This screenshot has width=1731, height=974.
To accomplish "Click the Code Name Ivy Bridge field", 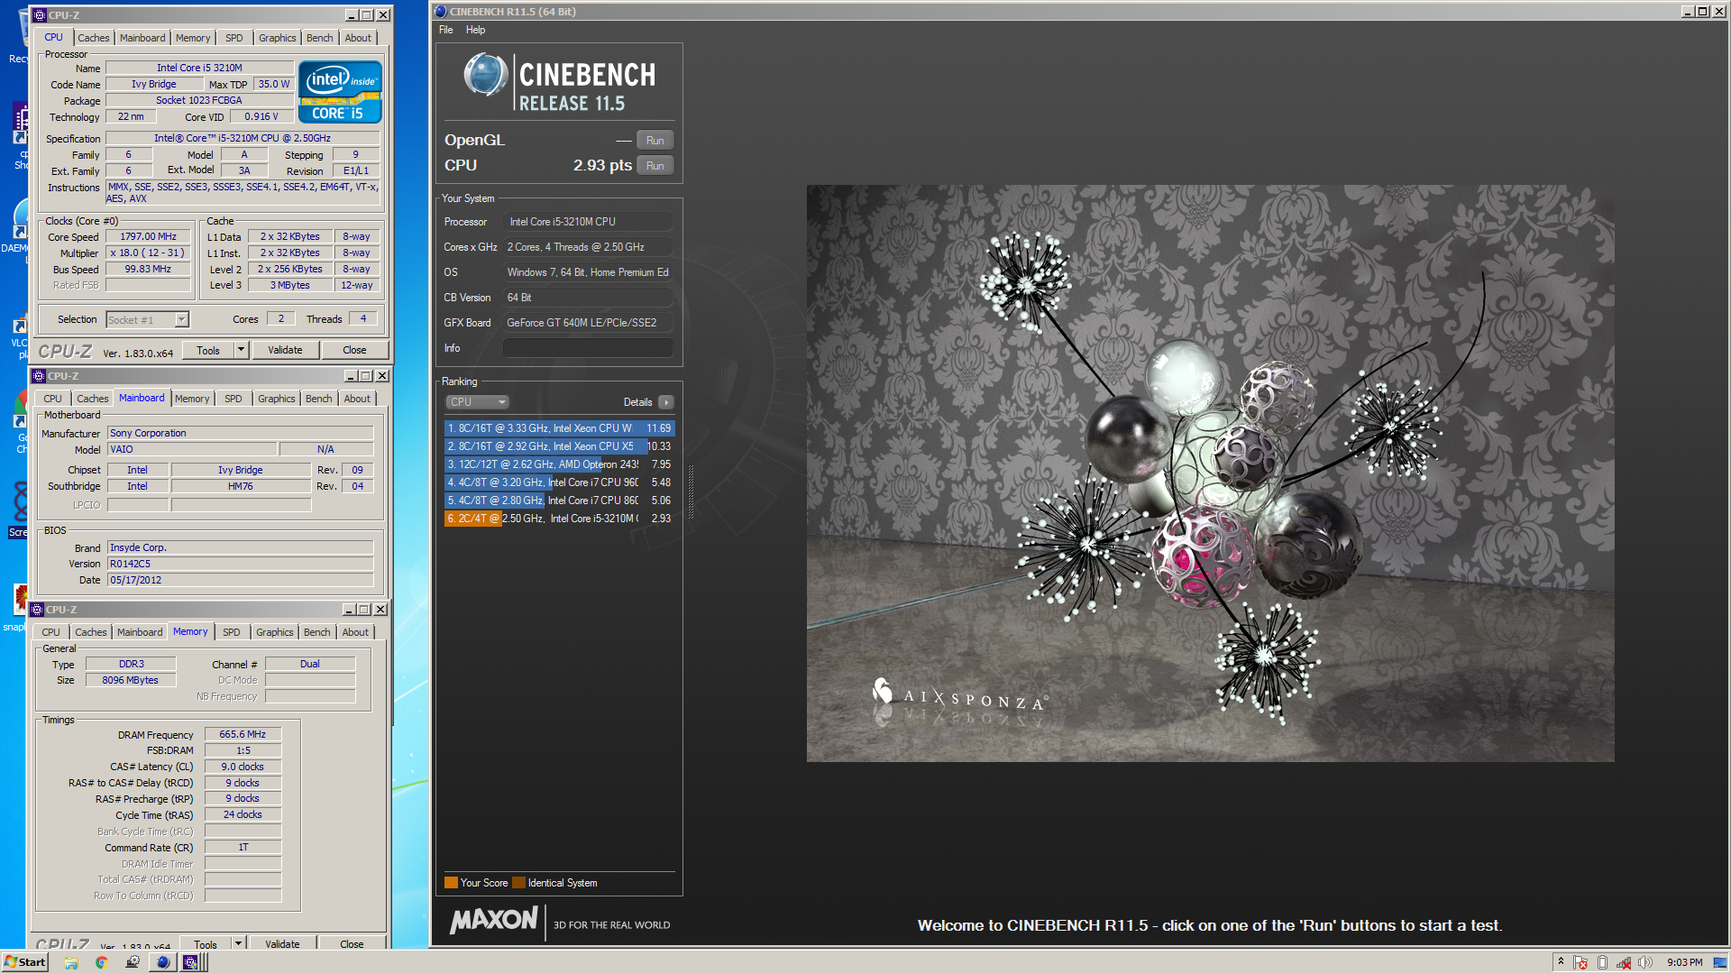I will click(154, 84).
